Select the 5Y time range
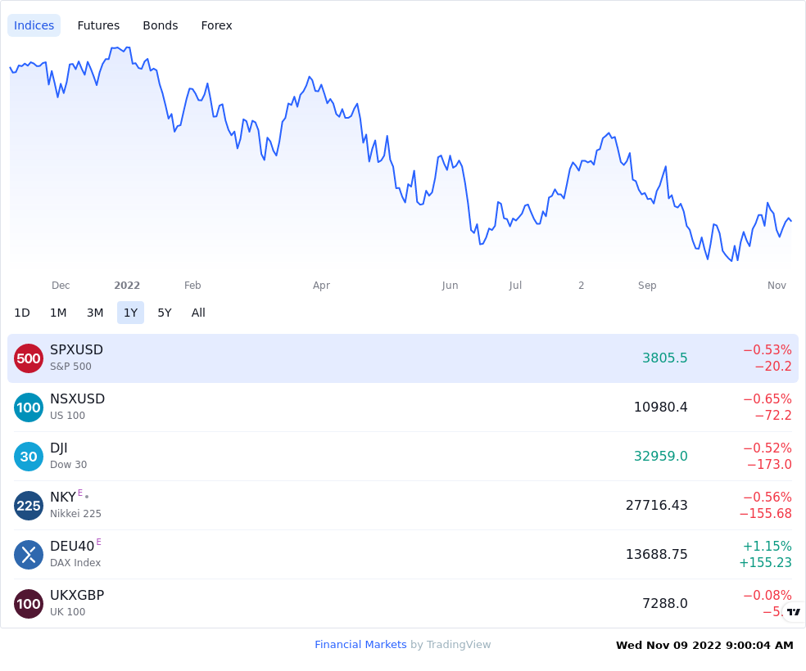The width and height of the screenshot is (806, 671). tap(165, 313)
